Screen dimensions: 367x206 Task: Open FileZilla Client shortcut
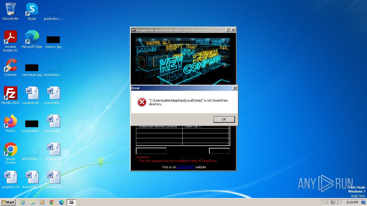click(10, 96)
